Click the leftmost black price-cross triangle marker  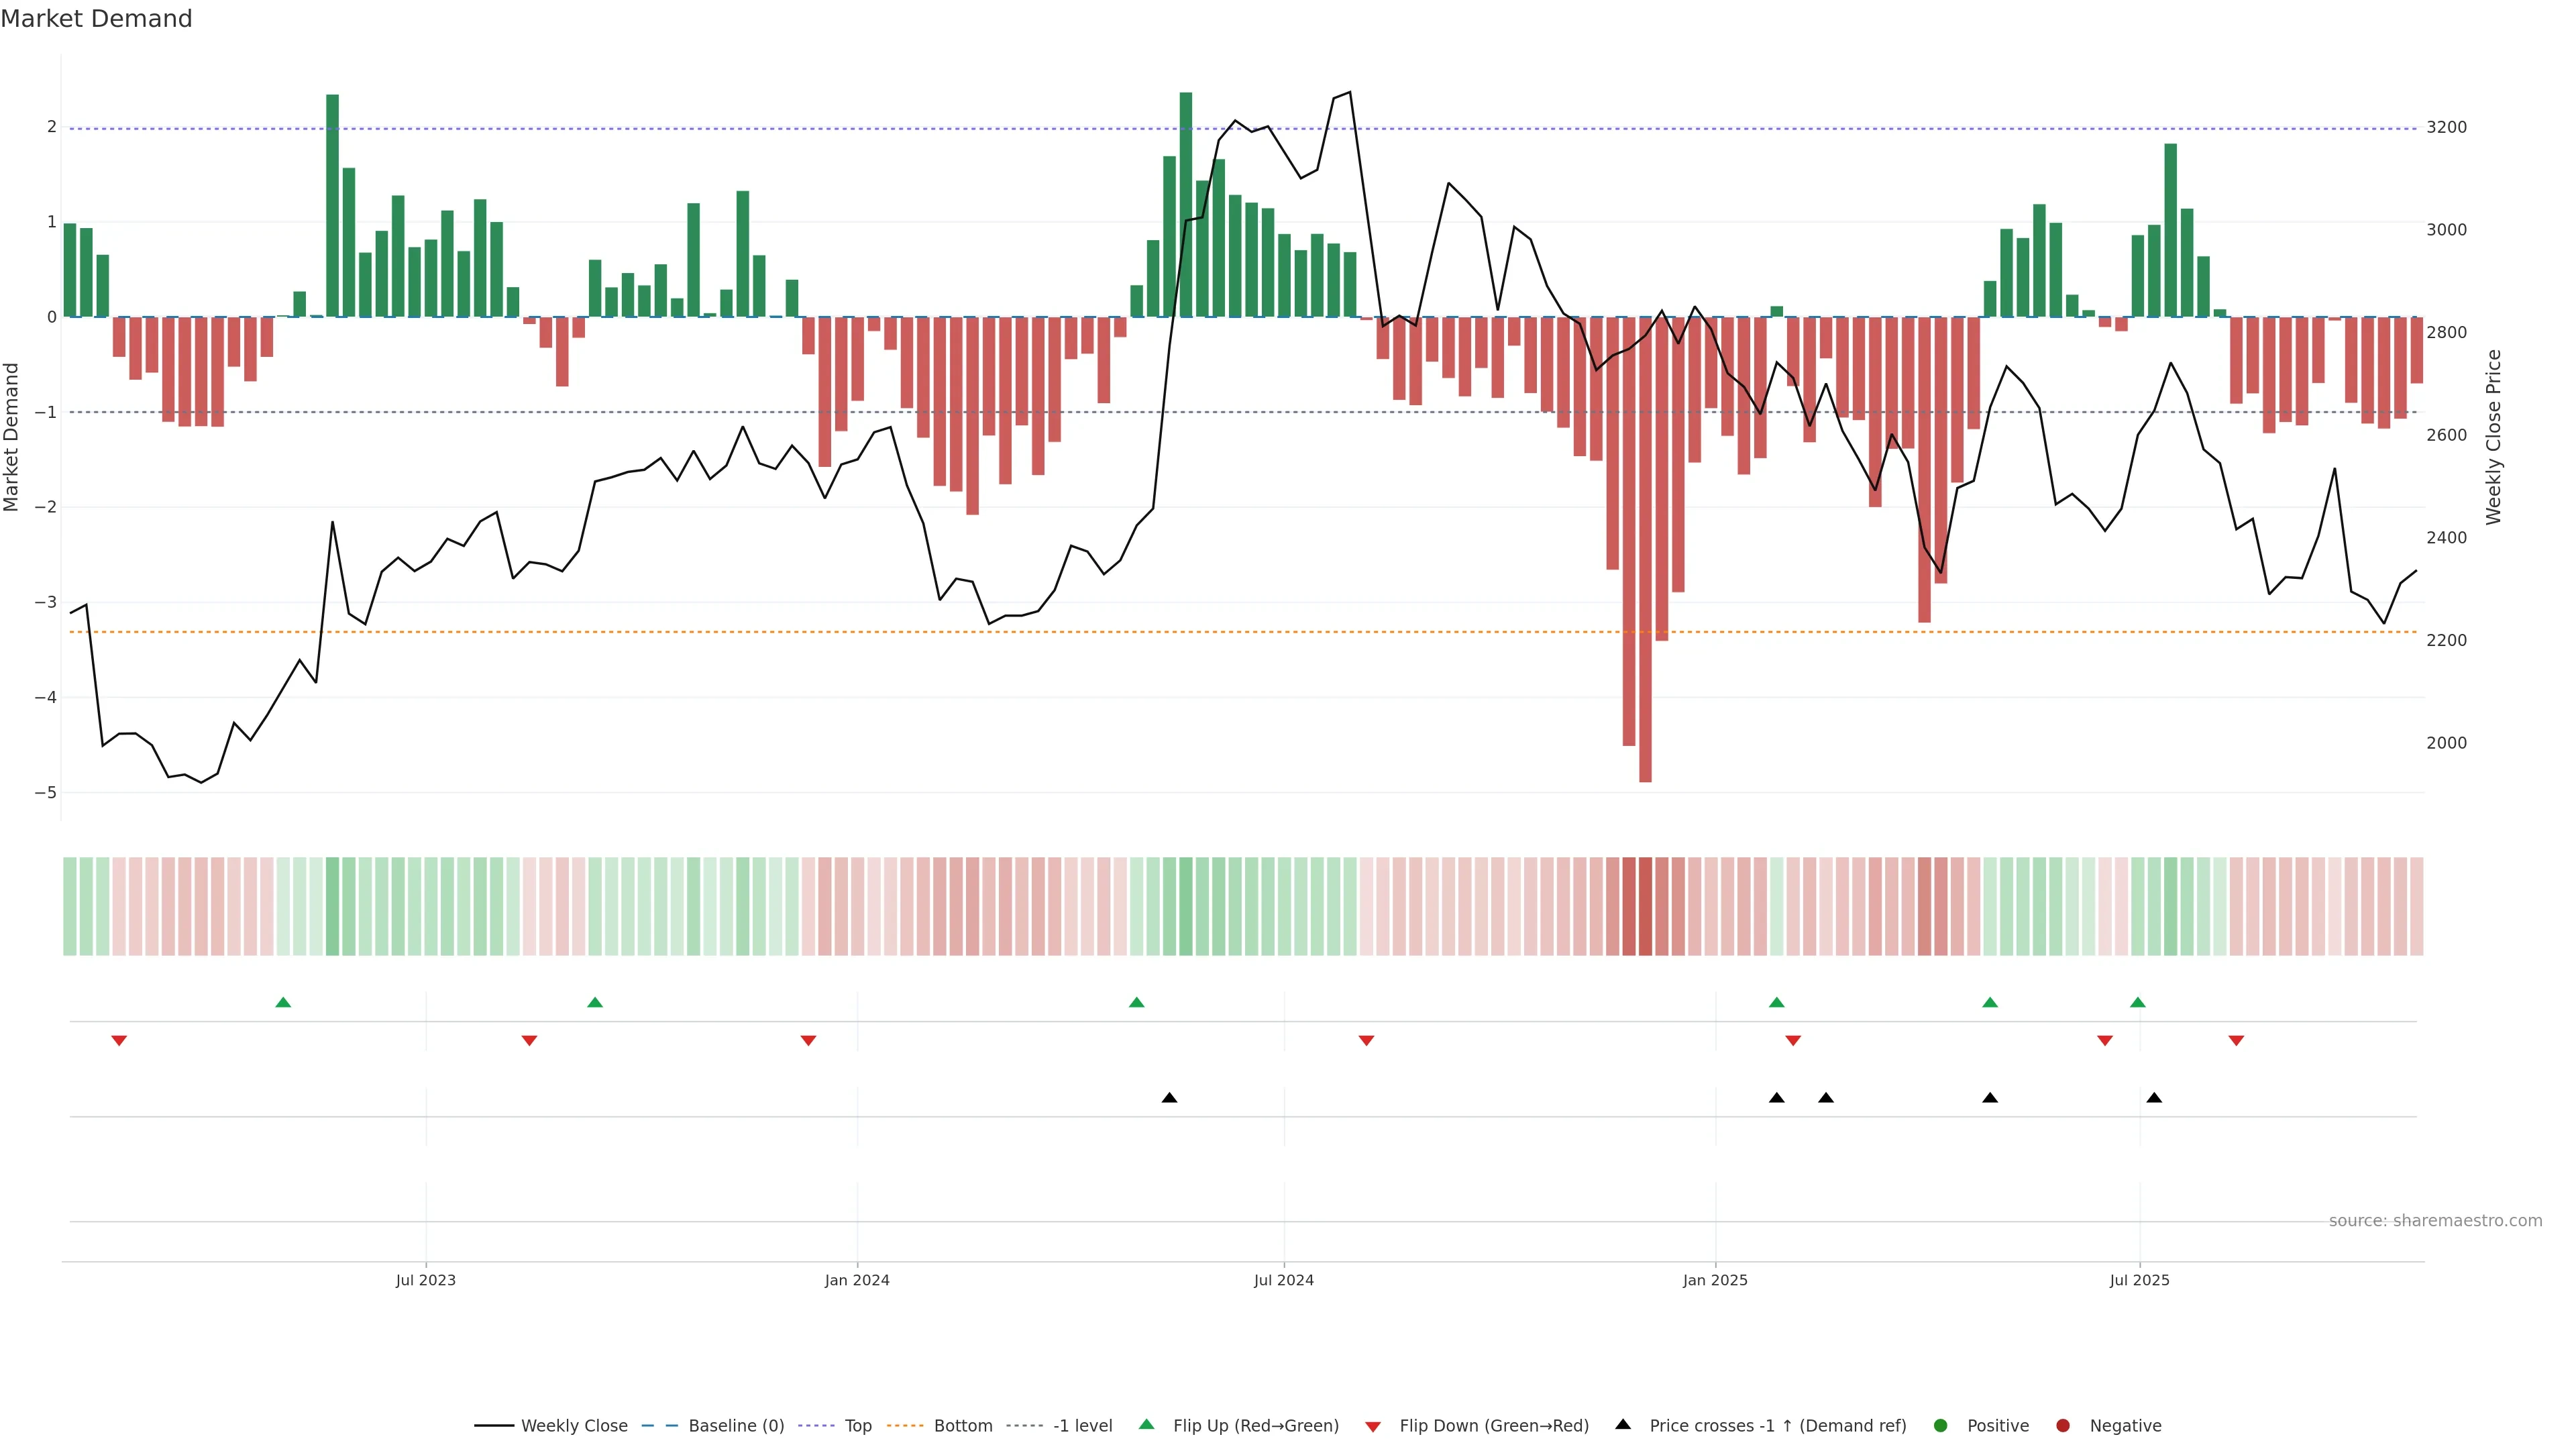coord(1169,1098)
